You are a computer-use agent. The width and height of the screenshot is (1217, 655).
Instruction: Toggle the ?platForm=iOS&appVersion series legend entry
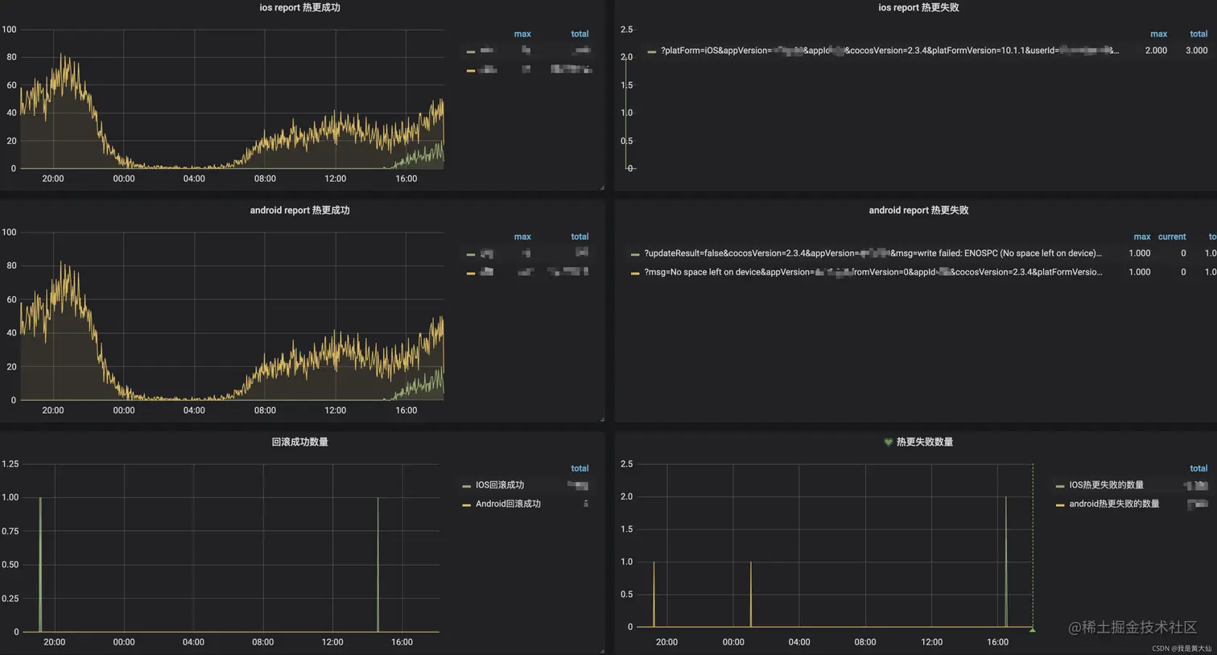coord(889,51)
